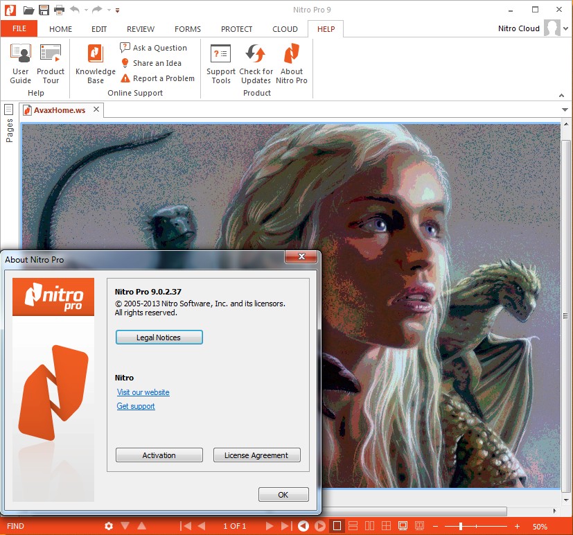Open the Pages panel icon

point(9,109)
